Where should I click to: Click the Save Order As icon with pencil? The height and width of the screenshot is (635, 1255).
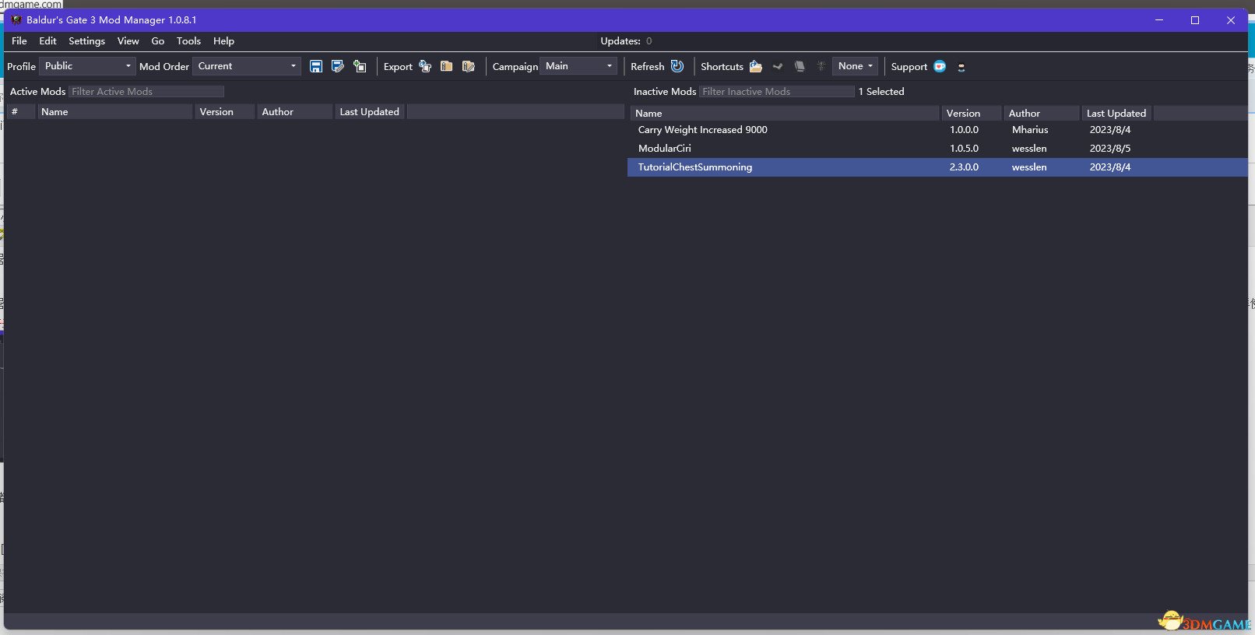click(x=338, y=67)
